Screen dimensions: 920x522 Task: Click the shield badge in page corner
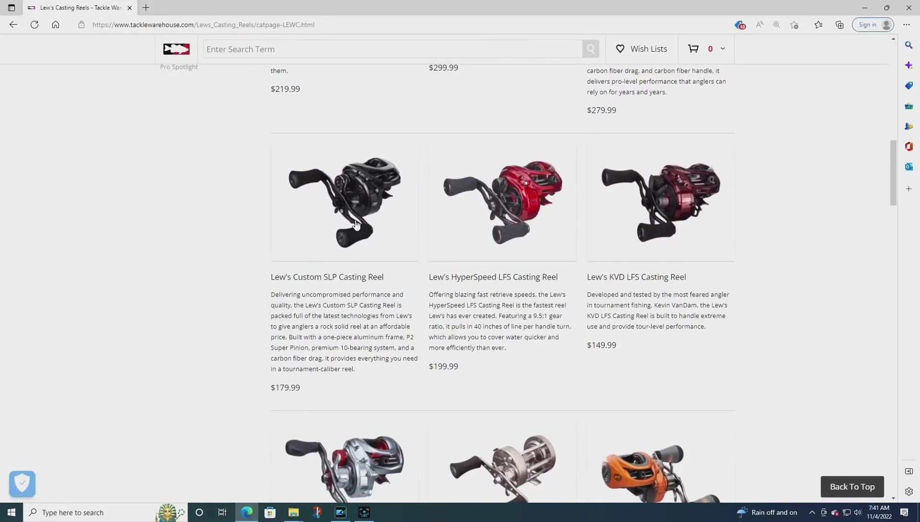(22, 484)
